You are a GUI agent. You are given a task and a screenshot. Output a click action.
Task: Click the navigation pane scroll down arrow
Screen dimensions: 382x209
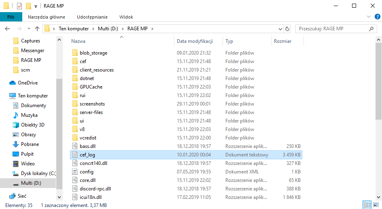coord(59,197)
